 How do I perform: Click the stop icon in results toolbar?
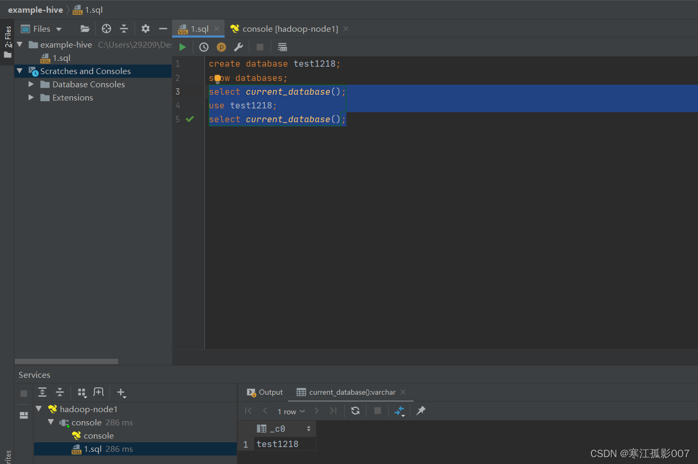(378, 411)
